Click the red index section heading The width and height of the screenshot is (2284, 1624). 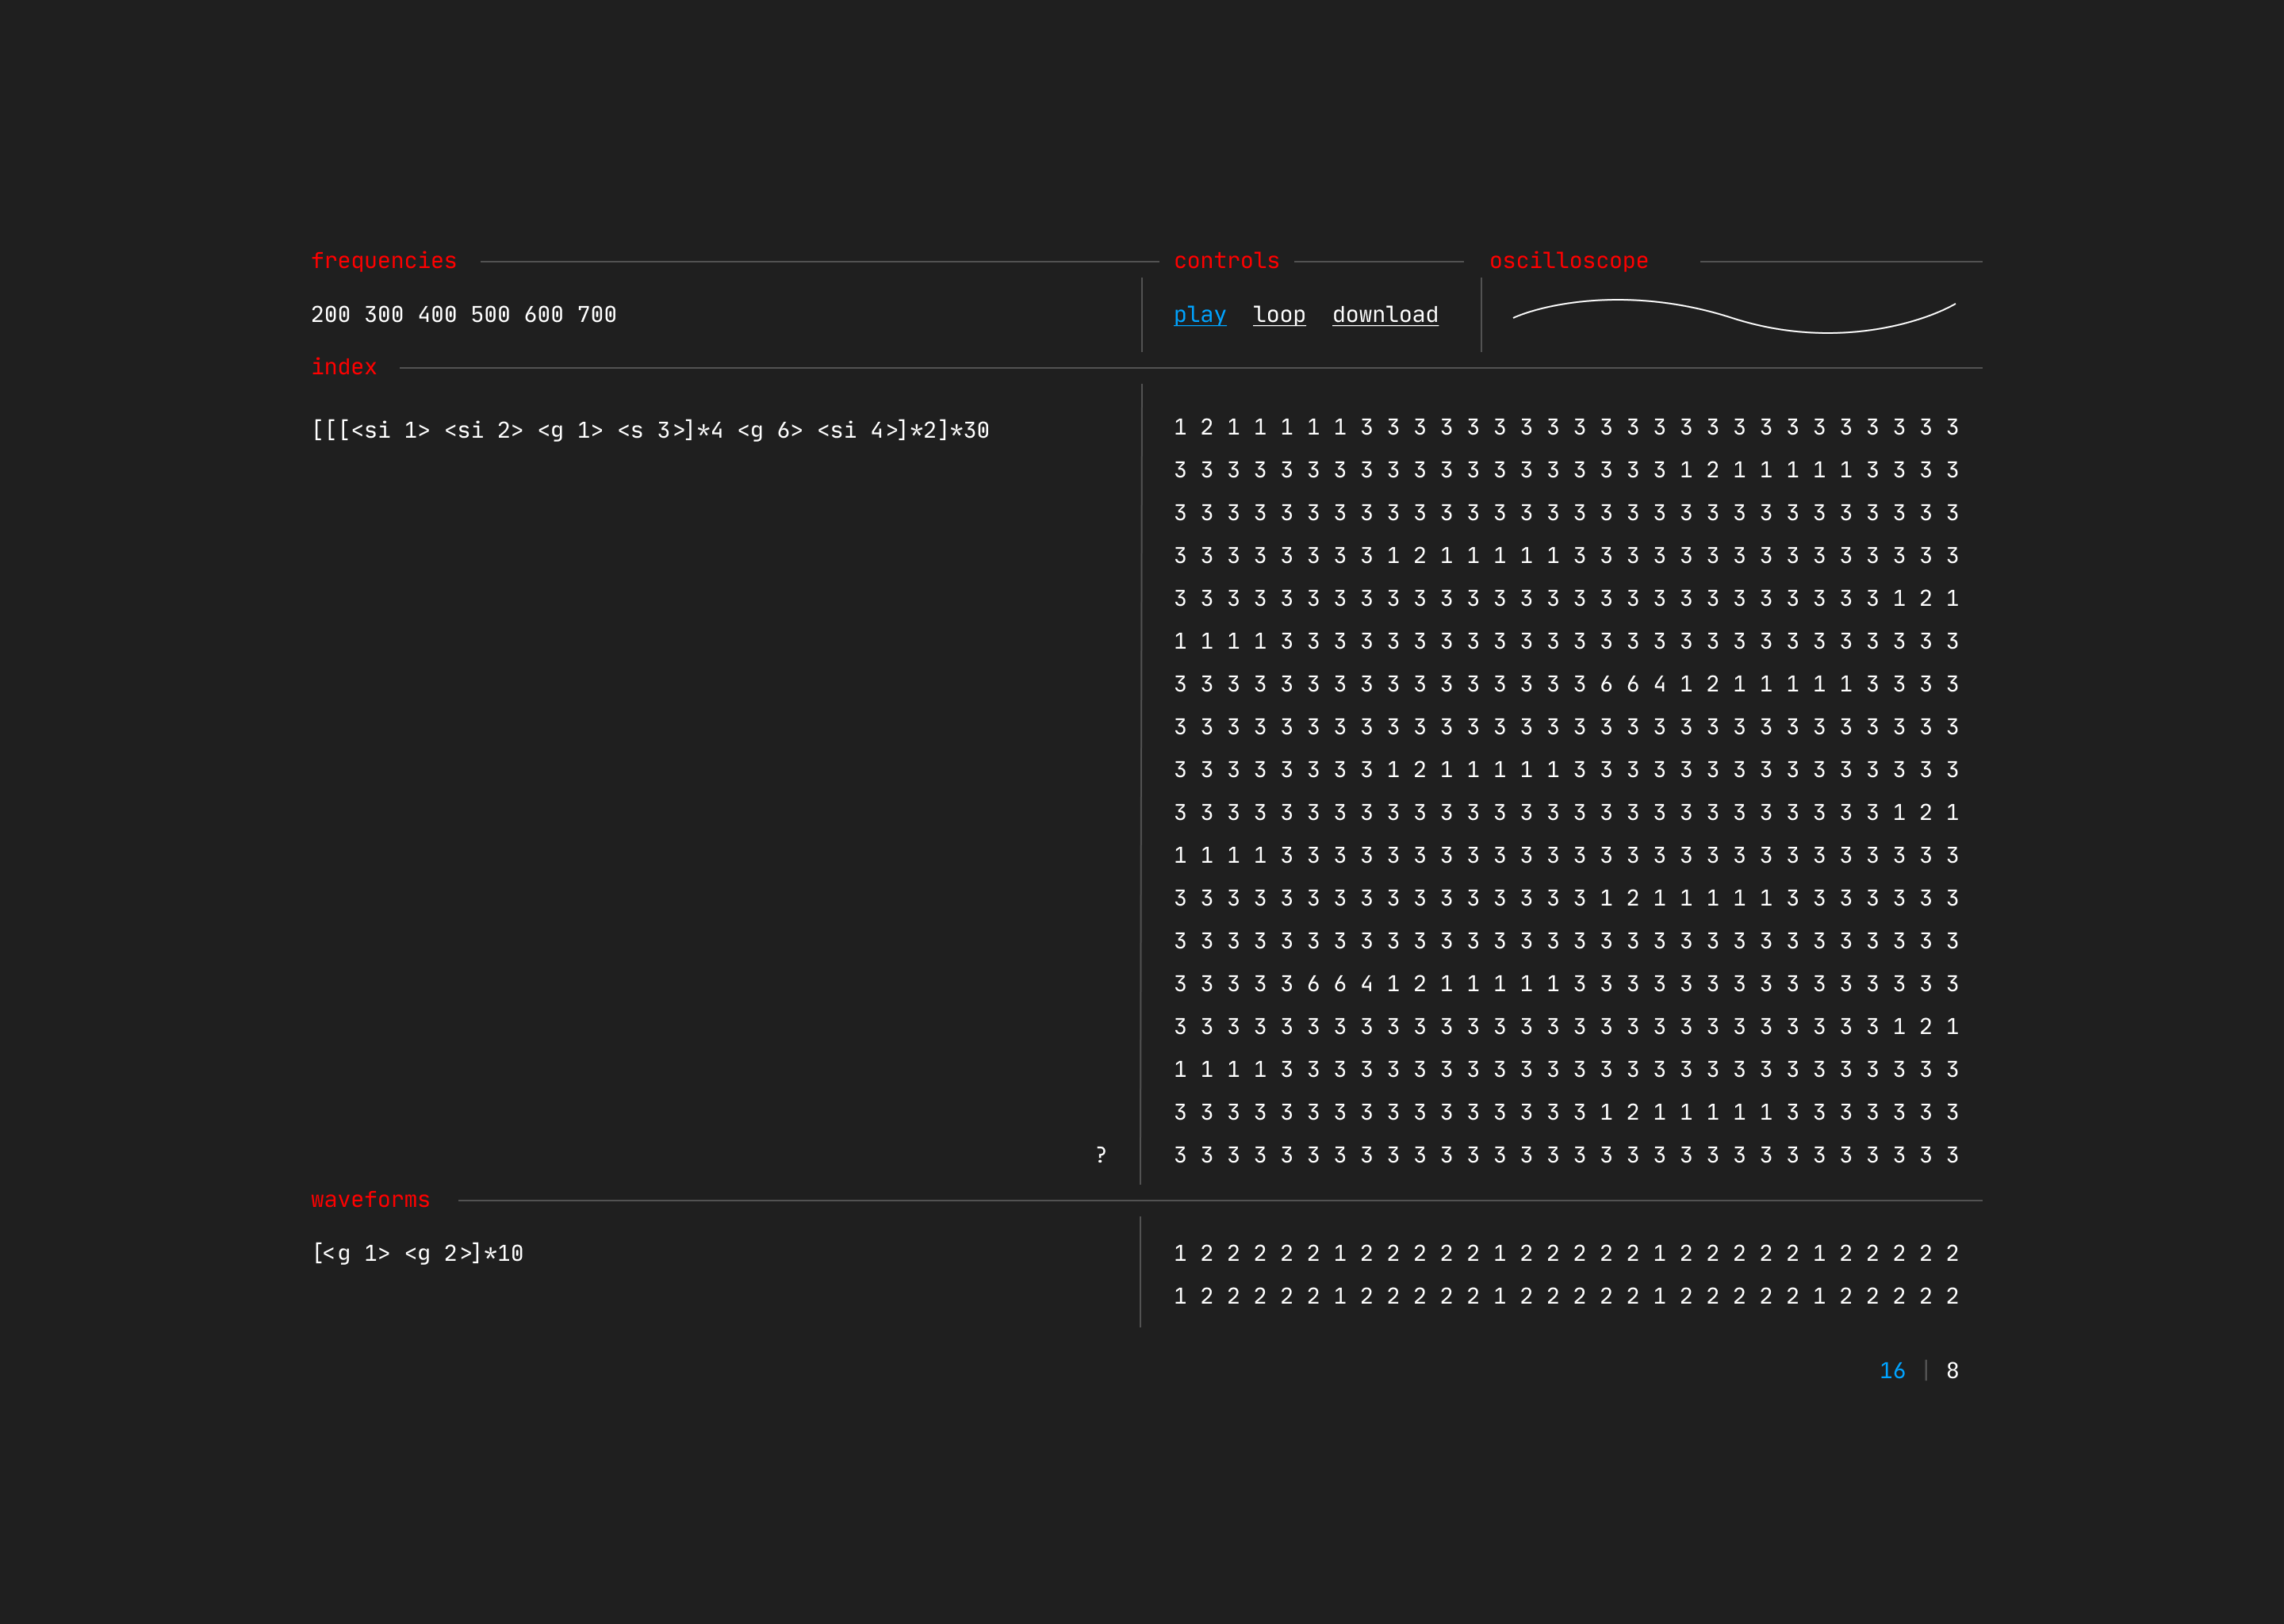[343, 367]
